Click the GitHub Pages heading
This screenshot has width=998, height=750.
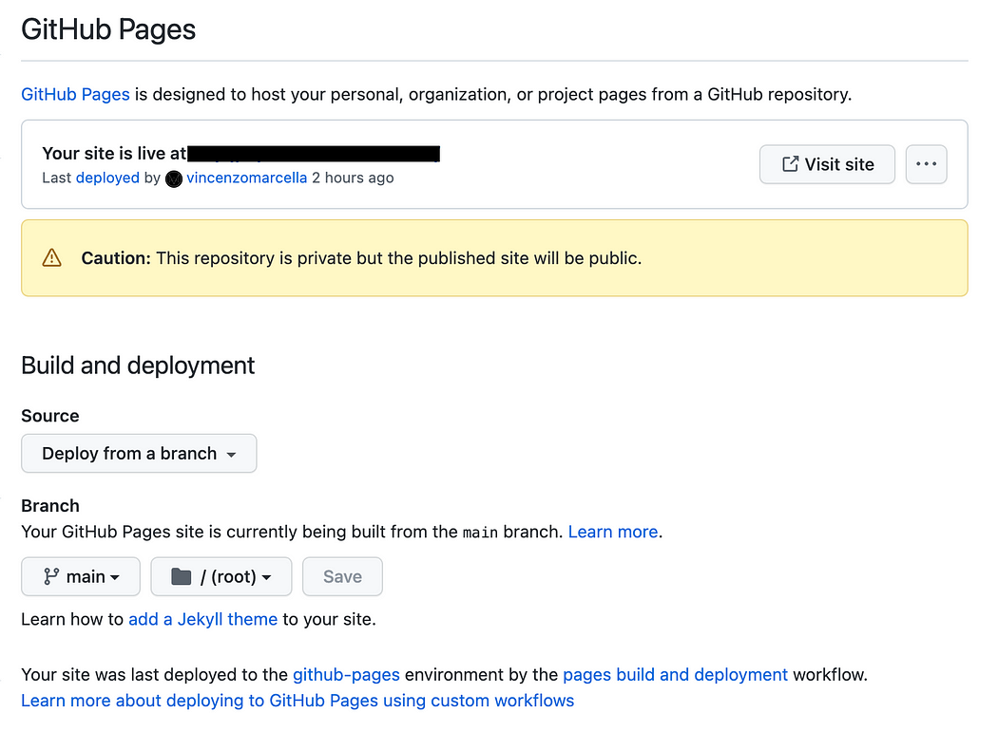click(x=108, y=29)
